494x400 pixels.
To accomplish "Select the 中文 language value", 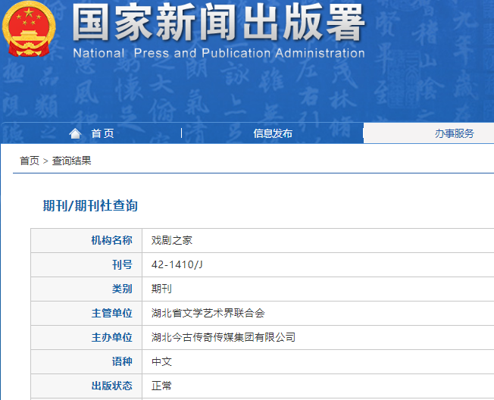I will [x=161, y=361].
